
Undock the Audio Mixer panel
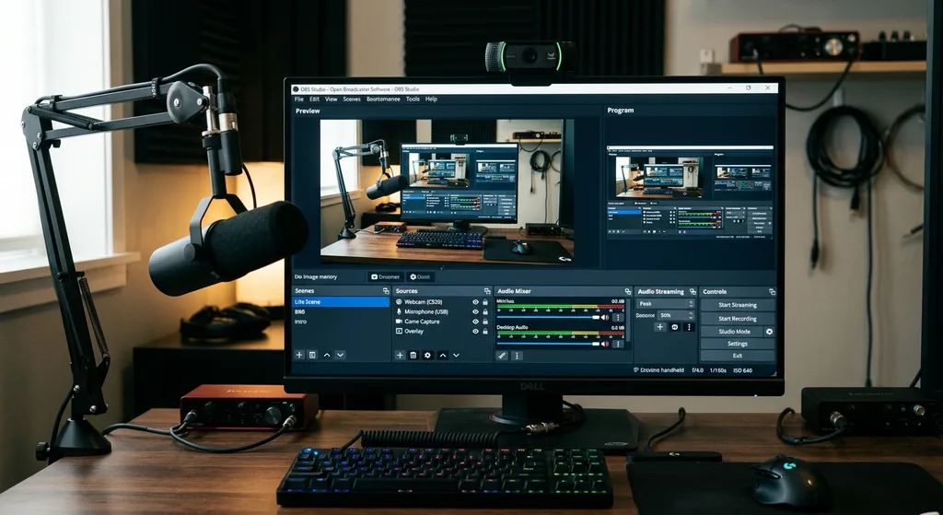point(628,292)
